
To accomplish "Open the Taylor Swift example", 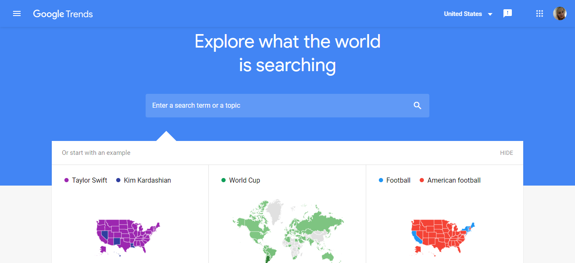I will [89, 180].
